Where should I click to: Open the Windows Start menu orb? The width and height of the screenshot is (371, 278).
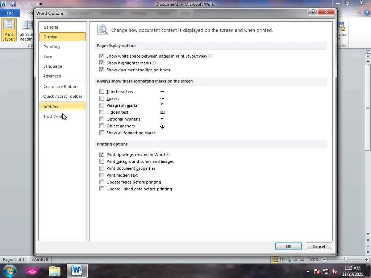pyautogui.click(x=10, y=271)
